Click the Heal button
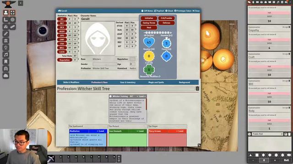The height and width of the screenshot is (164, 293). pos(149,27)
